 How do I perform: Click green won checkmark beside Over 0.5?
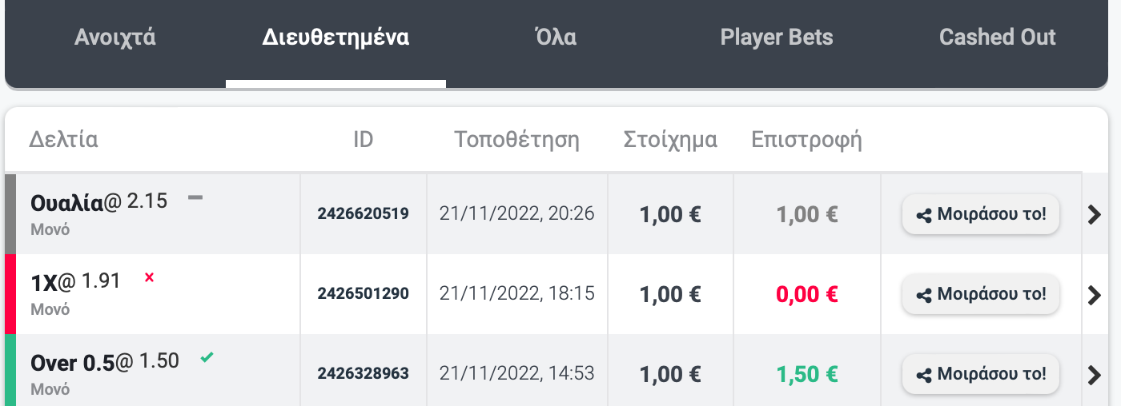[x=207, y=357]
